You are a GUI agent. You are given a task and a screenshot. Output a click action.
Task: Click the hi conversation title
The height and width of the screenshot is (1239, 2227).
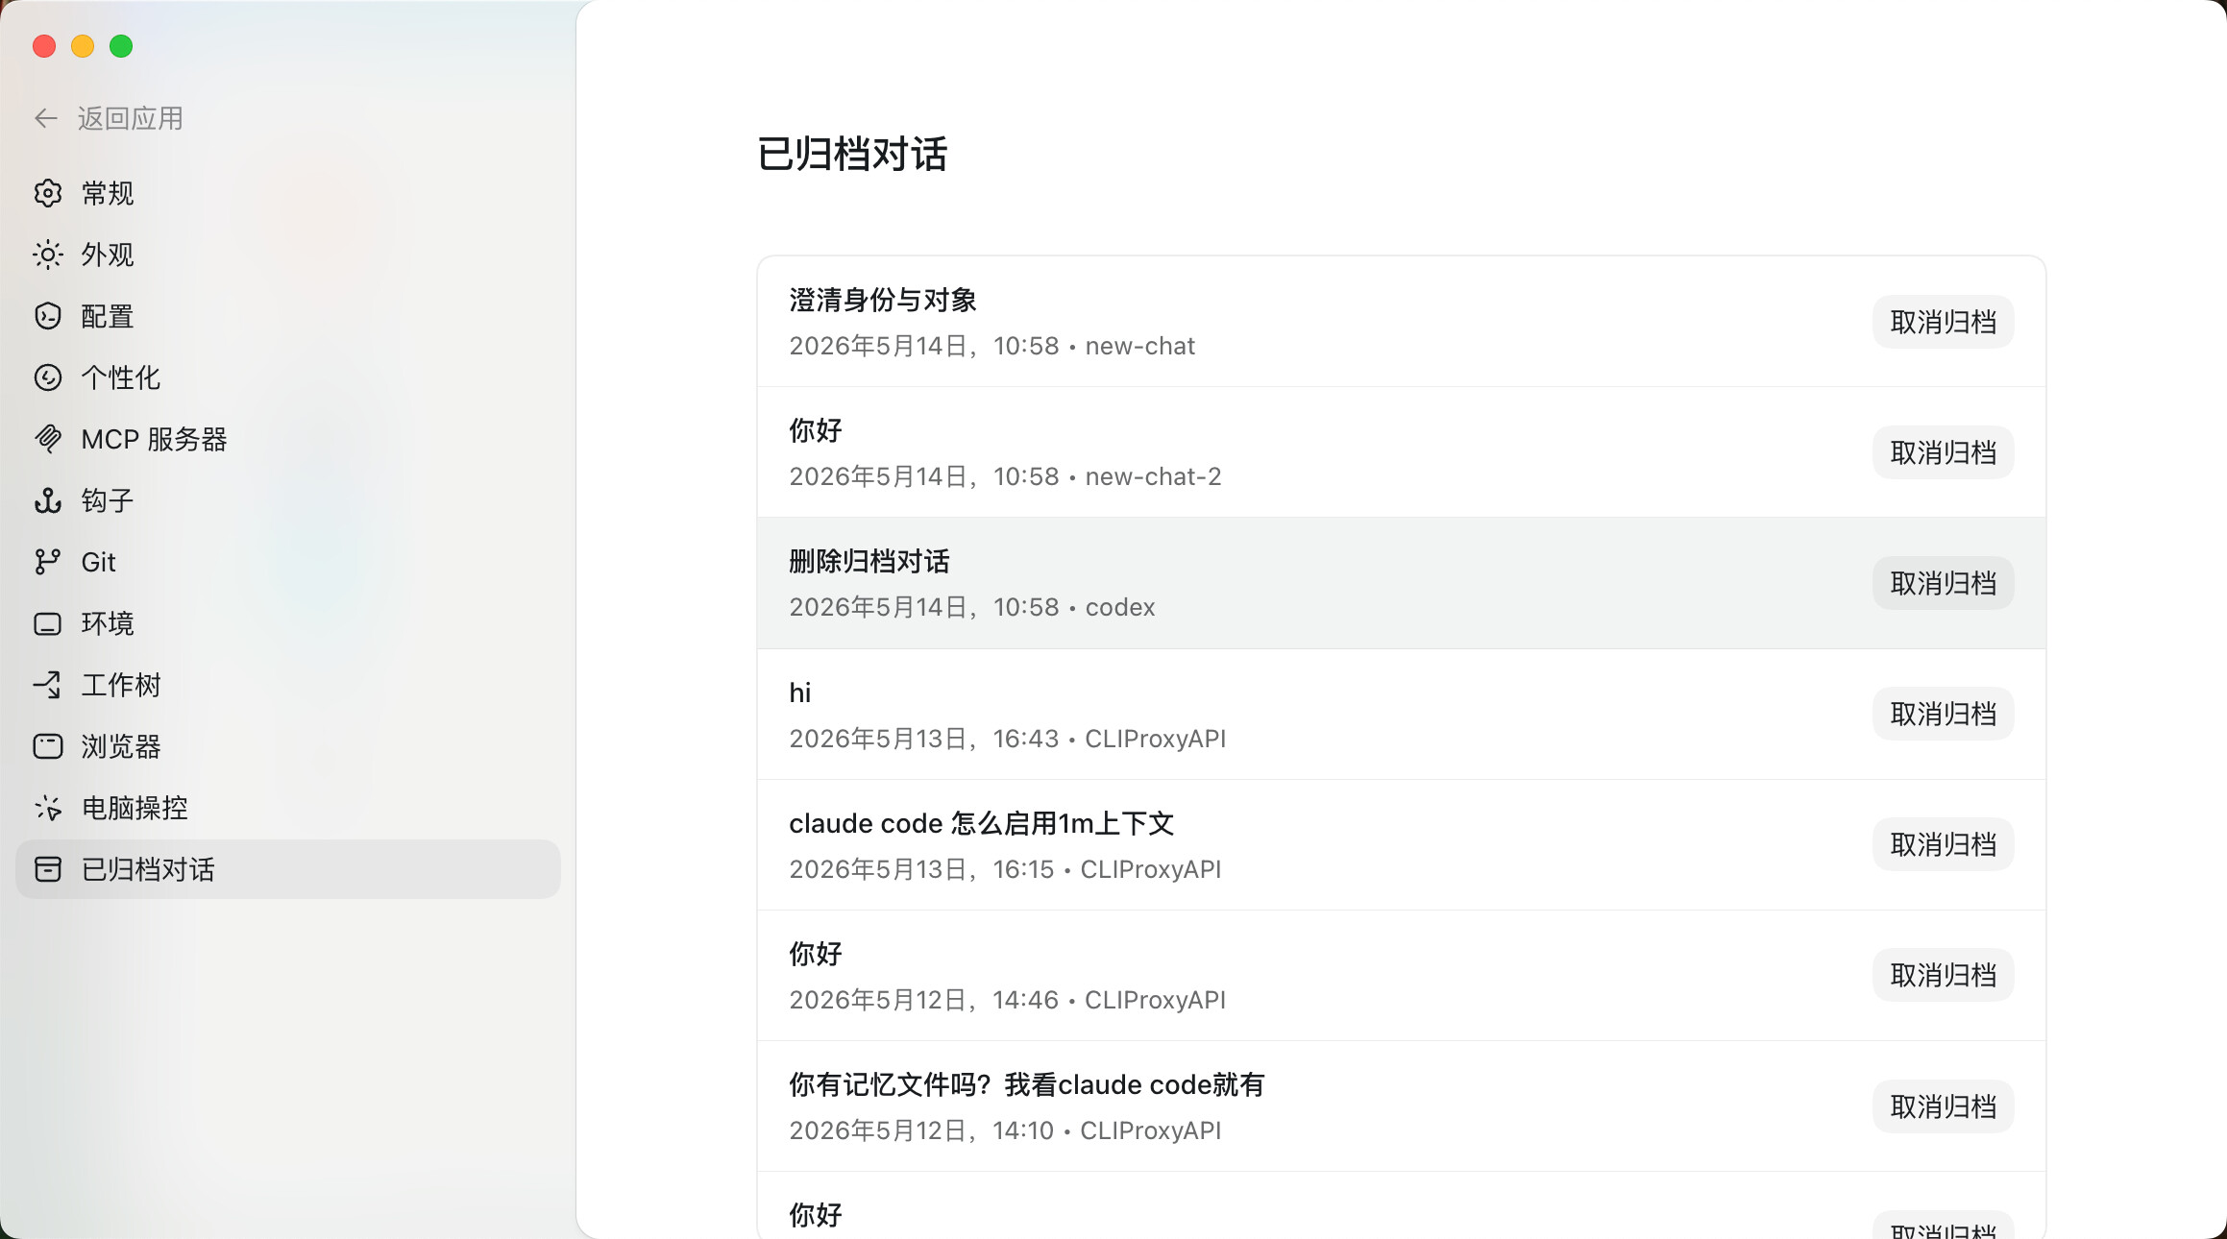799,692
